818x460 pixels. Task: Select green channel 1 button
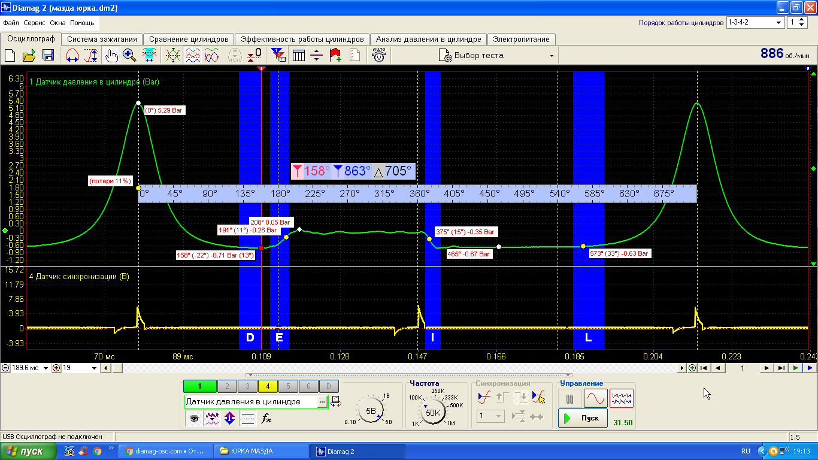(199, 386)
